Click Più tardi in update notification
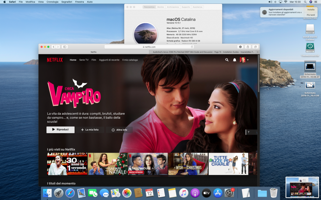321x200 pixels. pyautogui.click(x=311, y=15)
